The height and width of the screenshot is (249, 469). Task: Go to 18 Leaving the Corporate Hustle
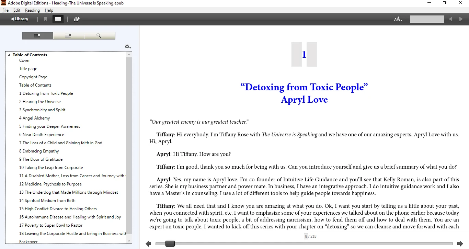(x=72, y=234)
